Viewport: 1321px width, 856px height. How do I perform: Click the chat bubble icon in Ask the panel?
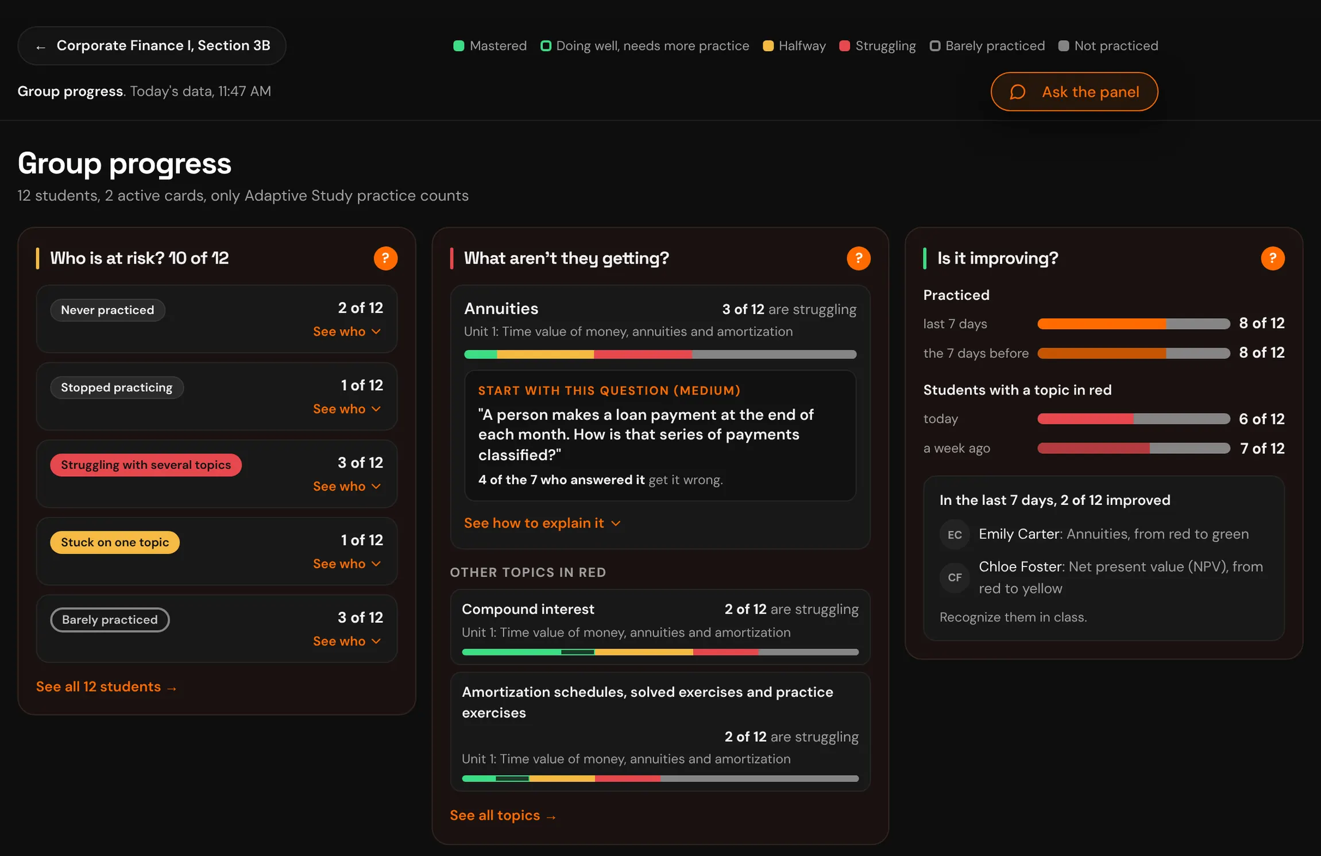(x=1017, y=92)
